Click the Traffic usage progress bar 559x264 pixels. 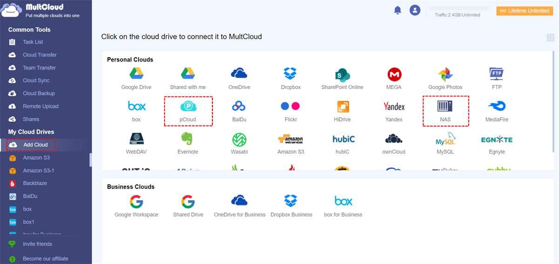[x=459, y=8]
